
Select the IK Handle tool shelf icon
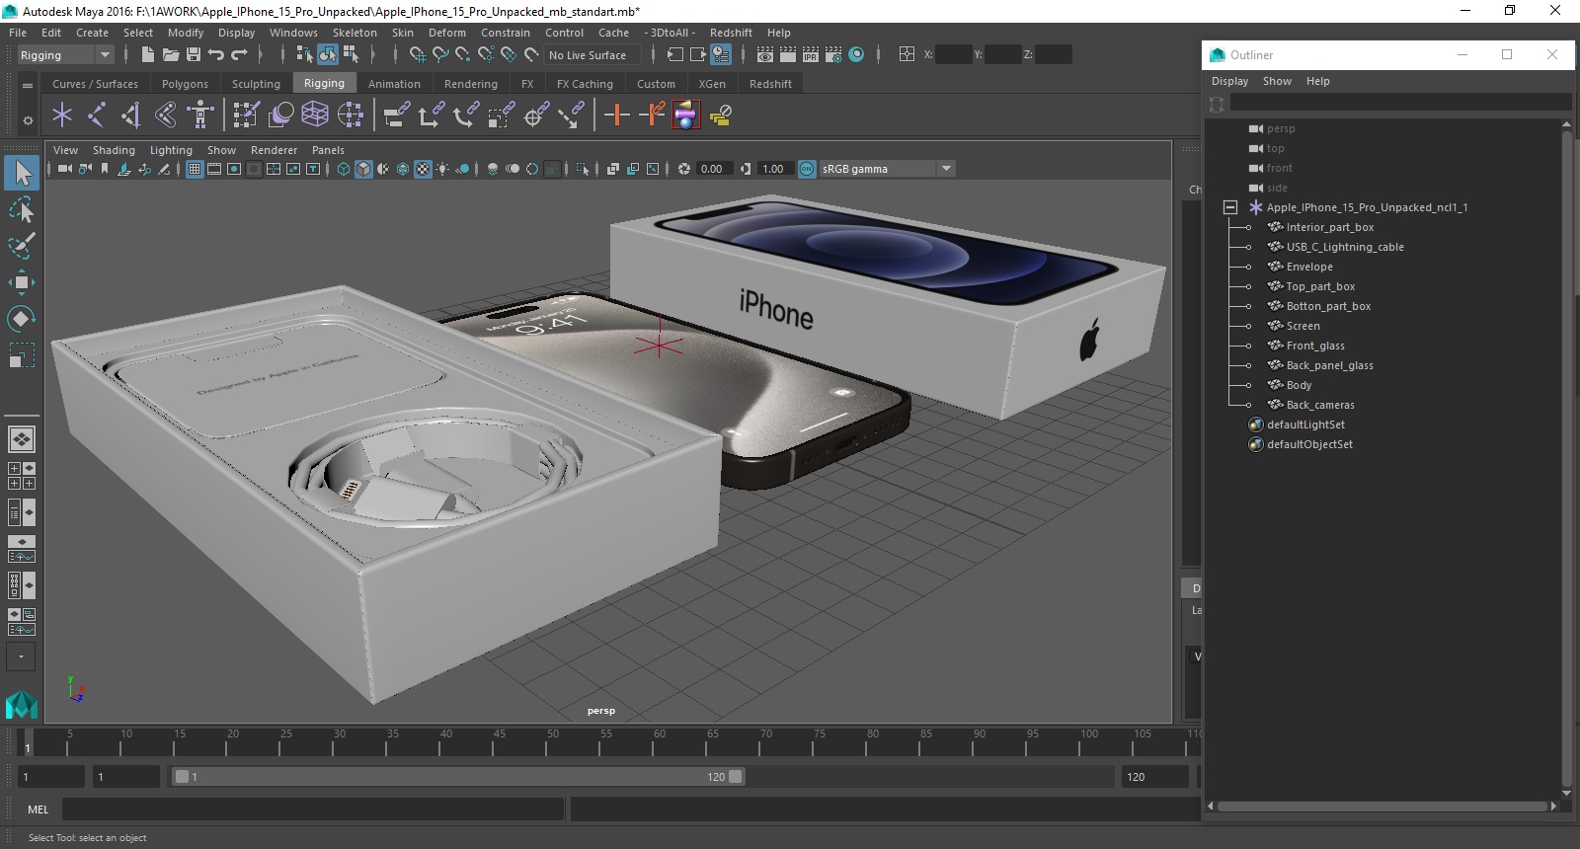tap(131, 116)
